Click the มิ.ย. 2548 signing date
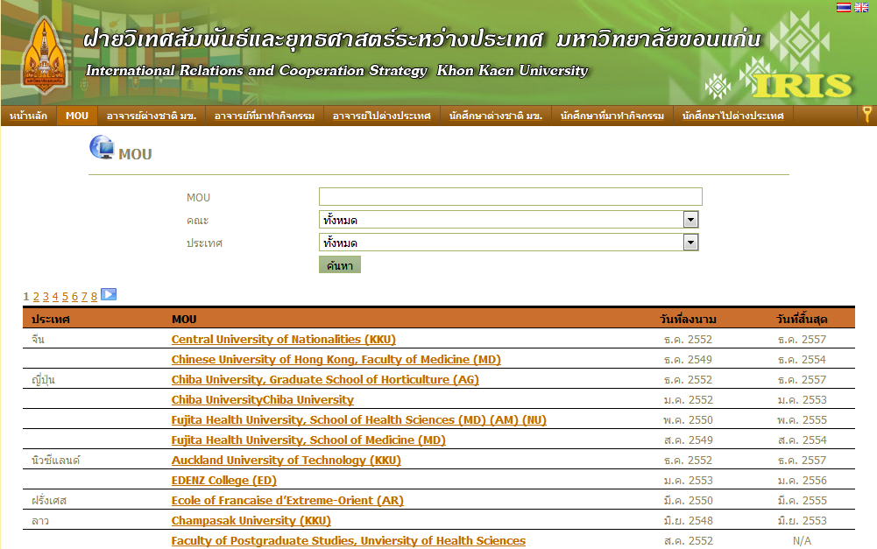877x549 pixels. click(688, 520)
